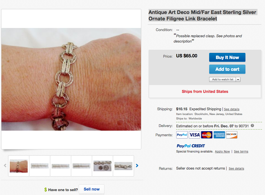Click the PayPal payment icon
Viewport: 265px width, 195px height.
point(182,135)
